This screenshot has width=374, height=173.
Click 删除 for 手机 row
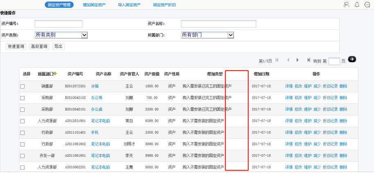click(343, 133)
